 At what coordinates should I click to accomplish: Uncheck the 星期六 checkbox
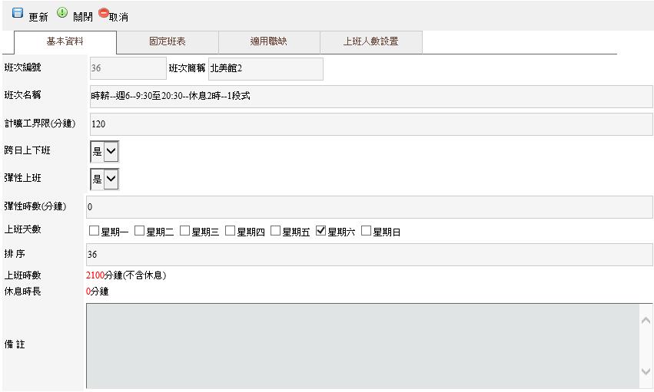click(321, 231)
